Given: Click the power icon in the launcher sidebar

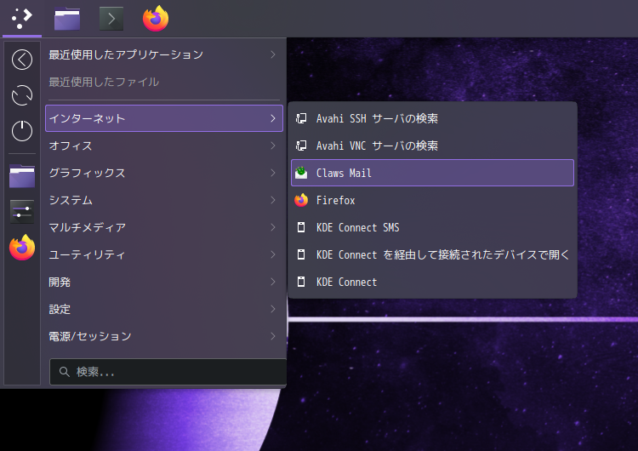Looking at the screenshot, I should coord(22,131).
